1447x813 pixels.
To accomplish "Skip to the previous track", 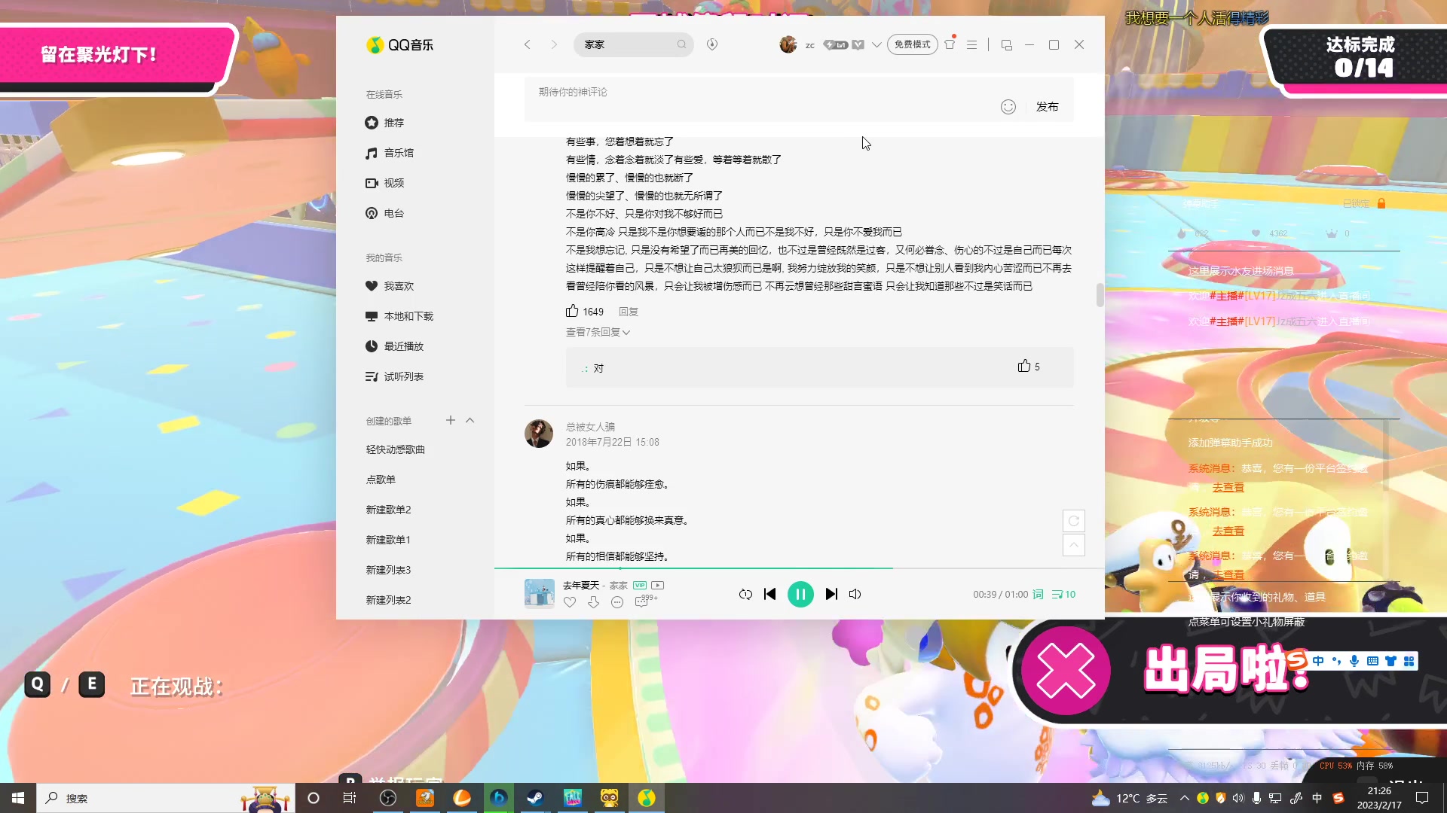I will click(769, 594).
